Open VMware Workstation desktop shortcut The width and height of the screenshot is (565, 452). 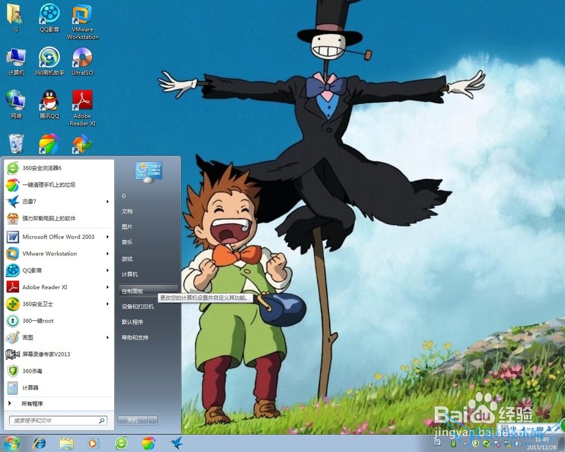pos(82,15)
